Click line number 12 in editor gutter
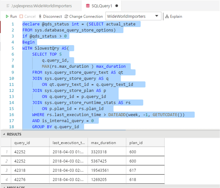The image size is (220, 188). pos(12,90)
